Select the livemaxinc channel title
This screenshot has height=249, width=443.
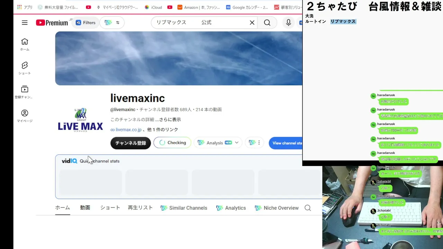click(137, 98)
